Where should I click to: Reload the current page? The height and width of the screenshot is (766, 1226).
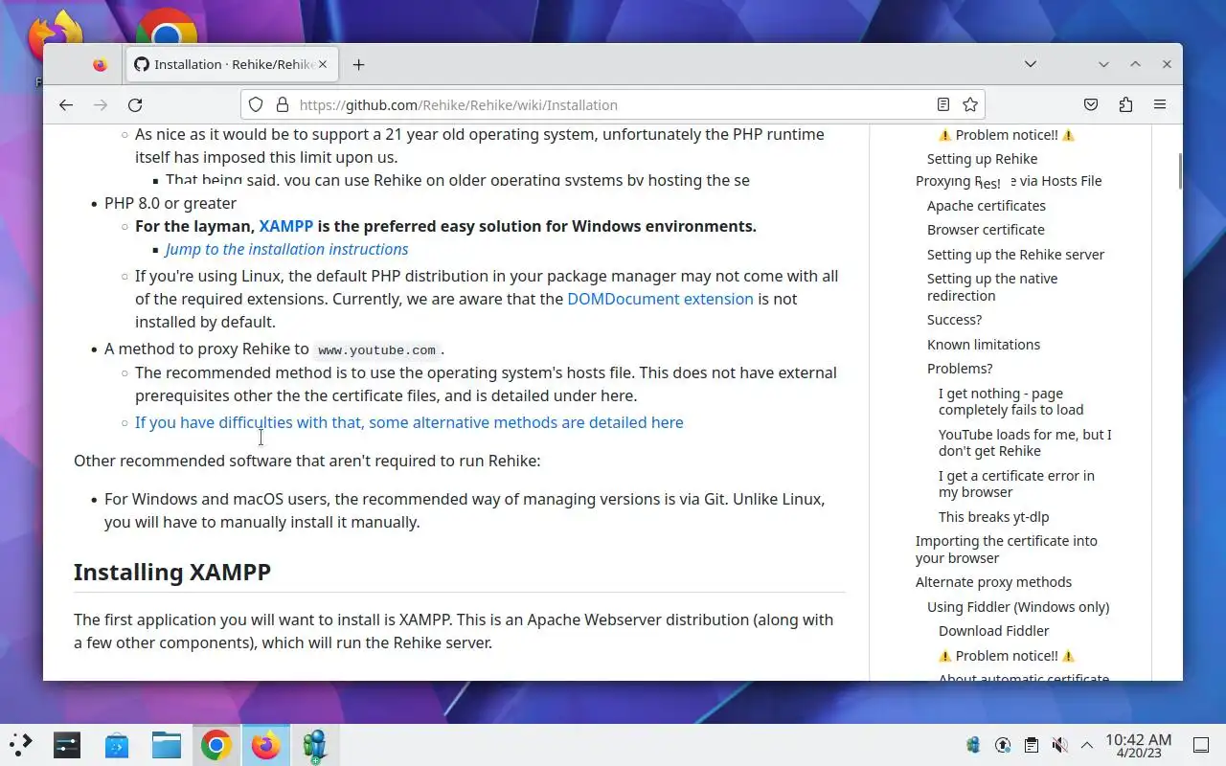(135, 105)
